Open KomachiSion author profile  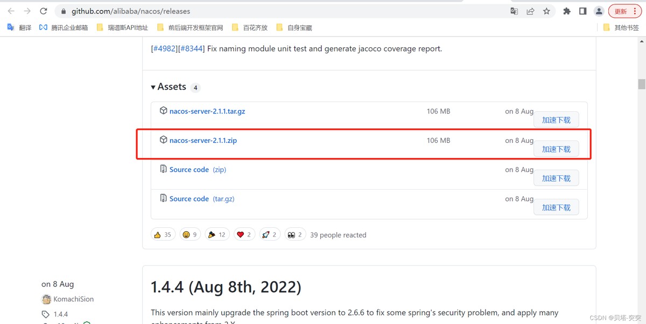click(73, 299)
